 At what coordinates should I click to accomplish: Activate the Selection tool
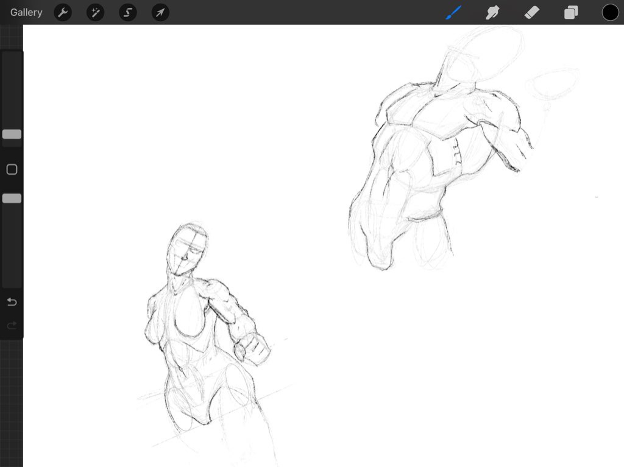[127, 12]
